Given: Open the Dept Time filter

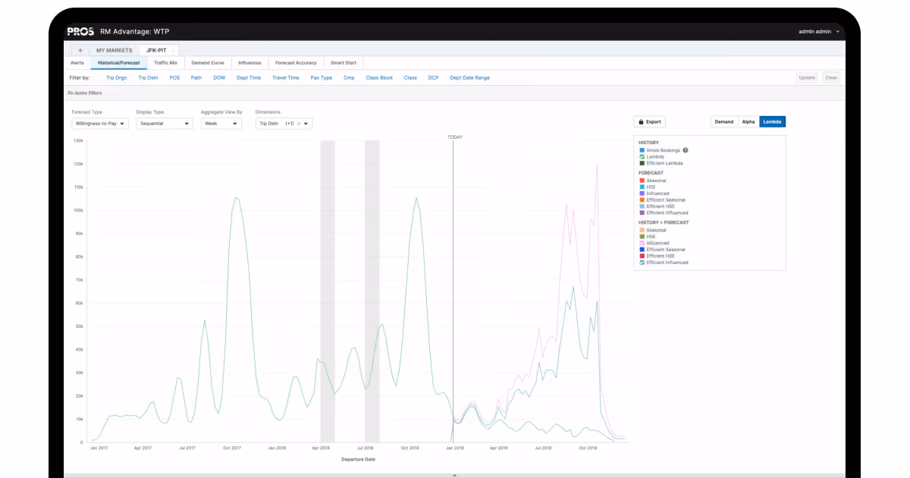Looking at the screenshot, I should pos(249,77).
